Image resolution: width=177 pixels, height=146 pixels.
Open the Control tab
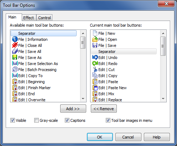pos(45,18)
